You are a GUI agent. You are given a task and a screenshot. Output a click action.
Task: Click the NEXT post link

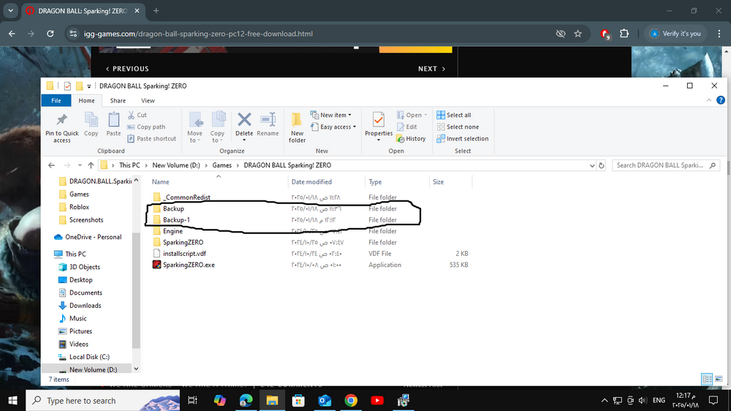click(x=432, y=69)
